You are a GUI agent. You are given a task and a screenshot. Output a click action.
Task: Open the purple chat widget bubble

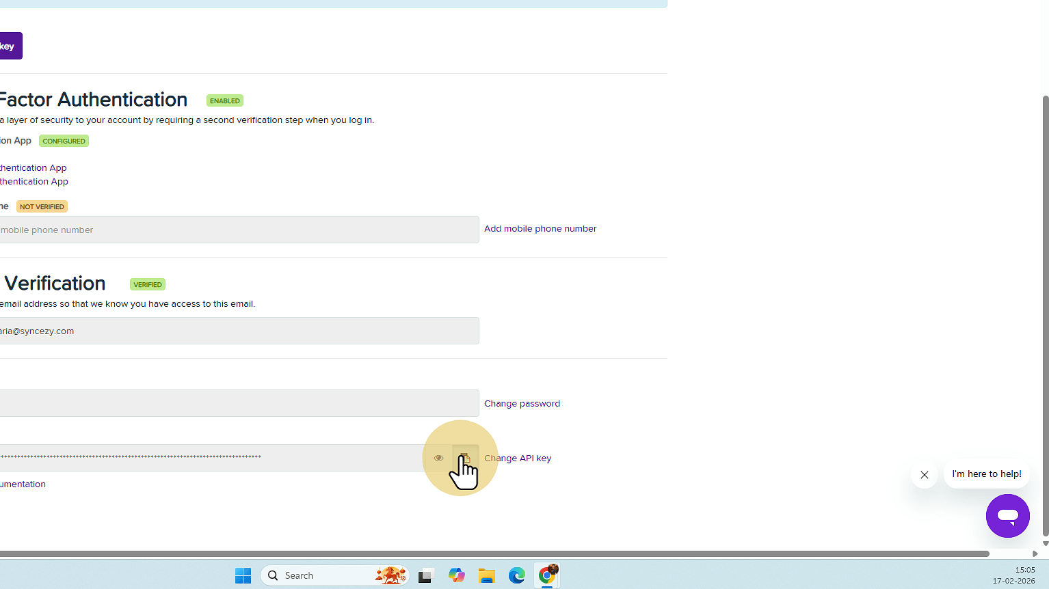click(x=1007, y=516)
